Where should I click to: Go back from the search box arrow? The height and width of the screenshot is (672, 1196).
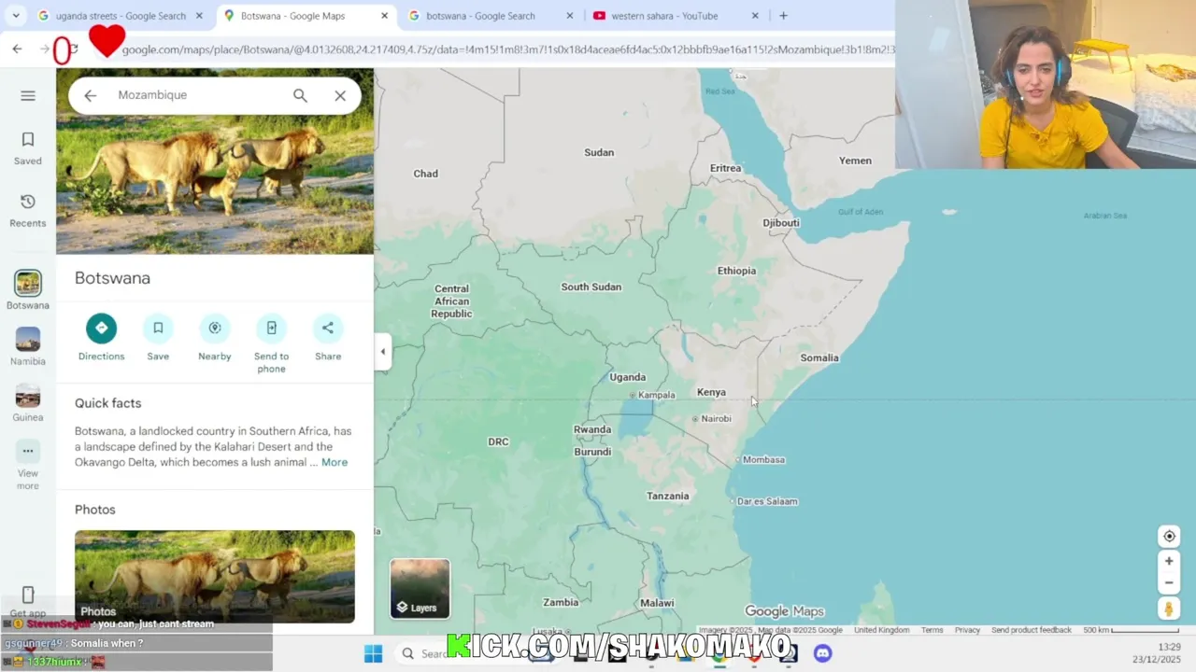pos(90,95)
